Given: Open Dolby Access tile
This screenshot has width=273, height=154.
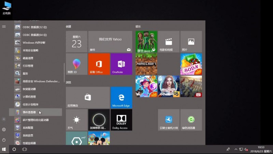Looking at the screenshot, I should tap(121, 120).
